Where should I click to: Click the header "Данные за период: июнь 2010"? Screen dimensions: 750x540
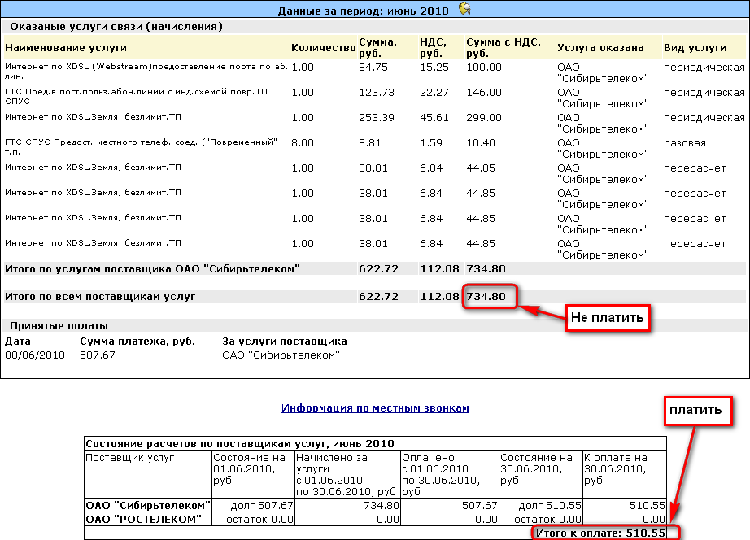(363, 11)
